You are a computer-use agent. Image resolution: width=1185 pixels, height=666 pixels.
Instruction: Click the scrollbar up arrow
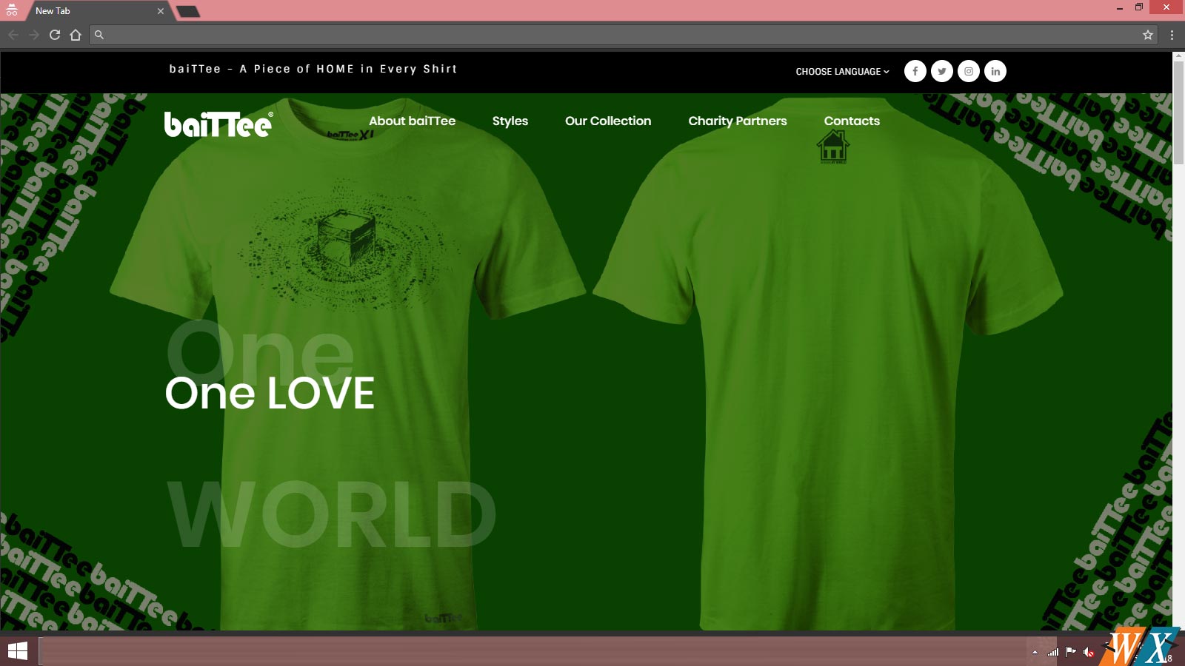(1178, 56)
